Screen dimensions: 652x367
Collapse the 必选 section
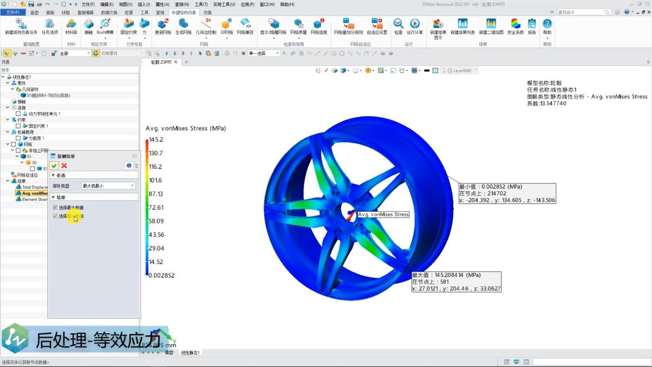pos(54,176)
